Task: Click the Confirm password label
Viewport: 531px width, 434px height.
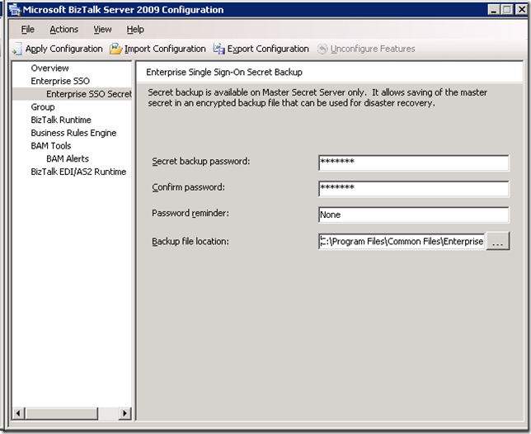Action: (x=188, y=187)
